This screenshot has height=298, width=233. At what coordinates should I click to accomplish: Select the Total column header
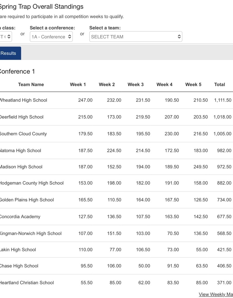coord(220,85)
